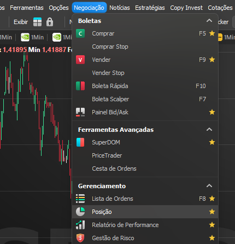The height and width of the screenshot is (244, 235).
Task: Collapse the Gerenciamento section chevron
Action: point(209,186)
